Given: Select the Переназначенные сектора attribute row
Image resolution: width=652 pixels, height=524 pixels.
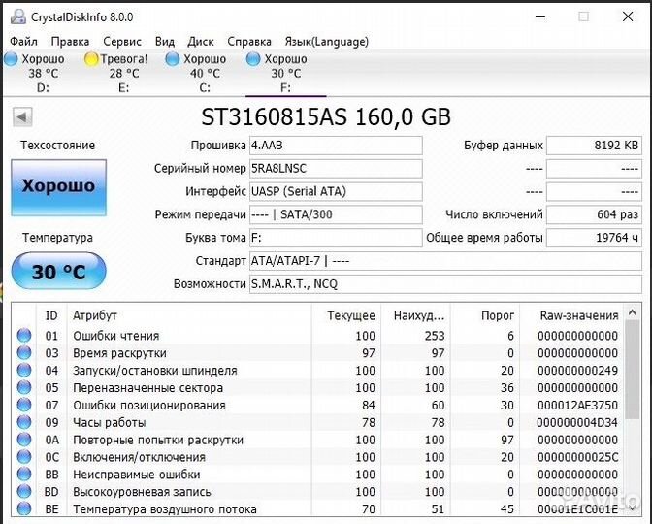Looking at the screenshot, I should click(318, 387).
